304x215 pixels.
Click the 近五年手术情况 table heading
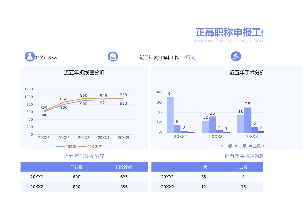click(x=244, y=156)
